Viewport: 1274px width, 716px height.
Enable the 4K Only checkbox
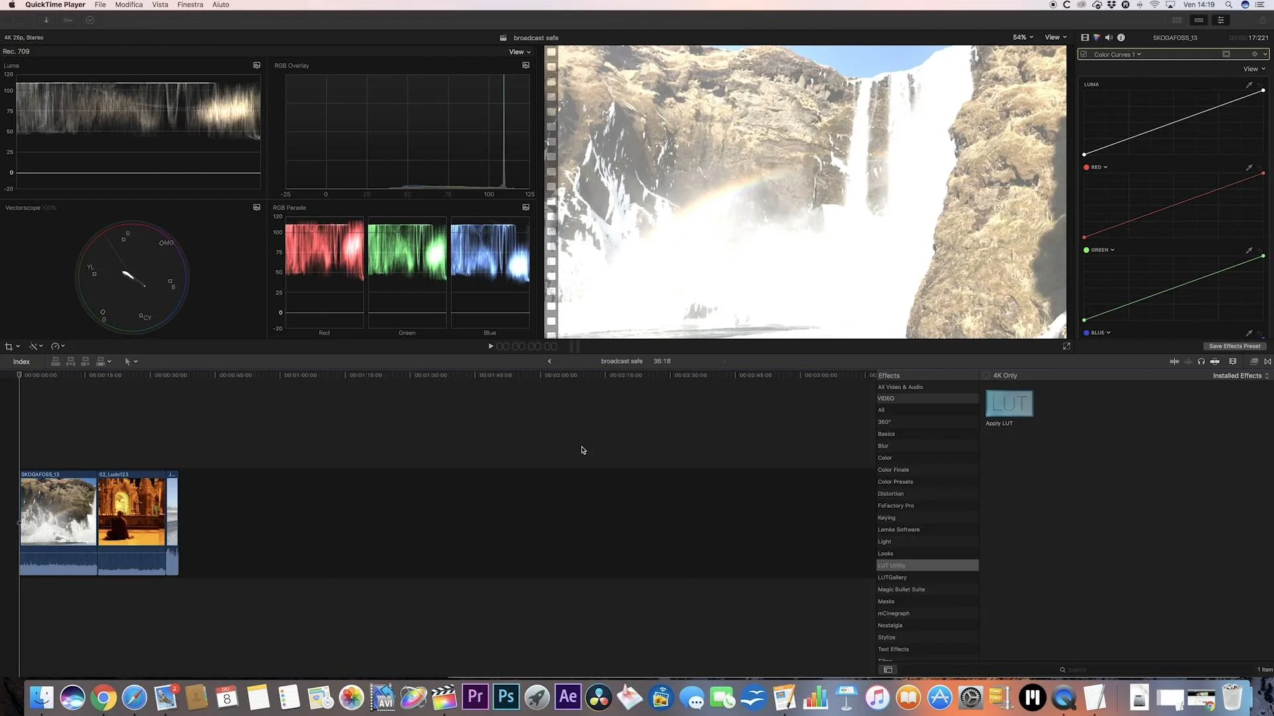click(987, 375)
